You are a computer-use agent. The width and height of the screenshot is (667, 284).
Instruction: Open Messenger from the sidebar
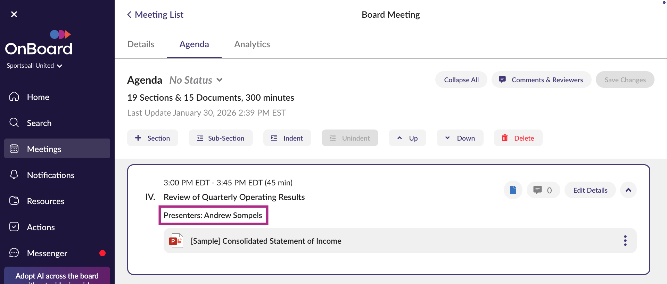pyautogui.click(x=47, y=253)
